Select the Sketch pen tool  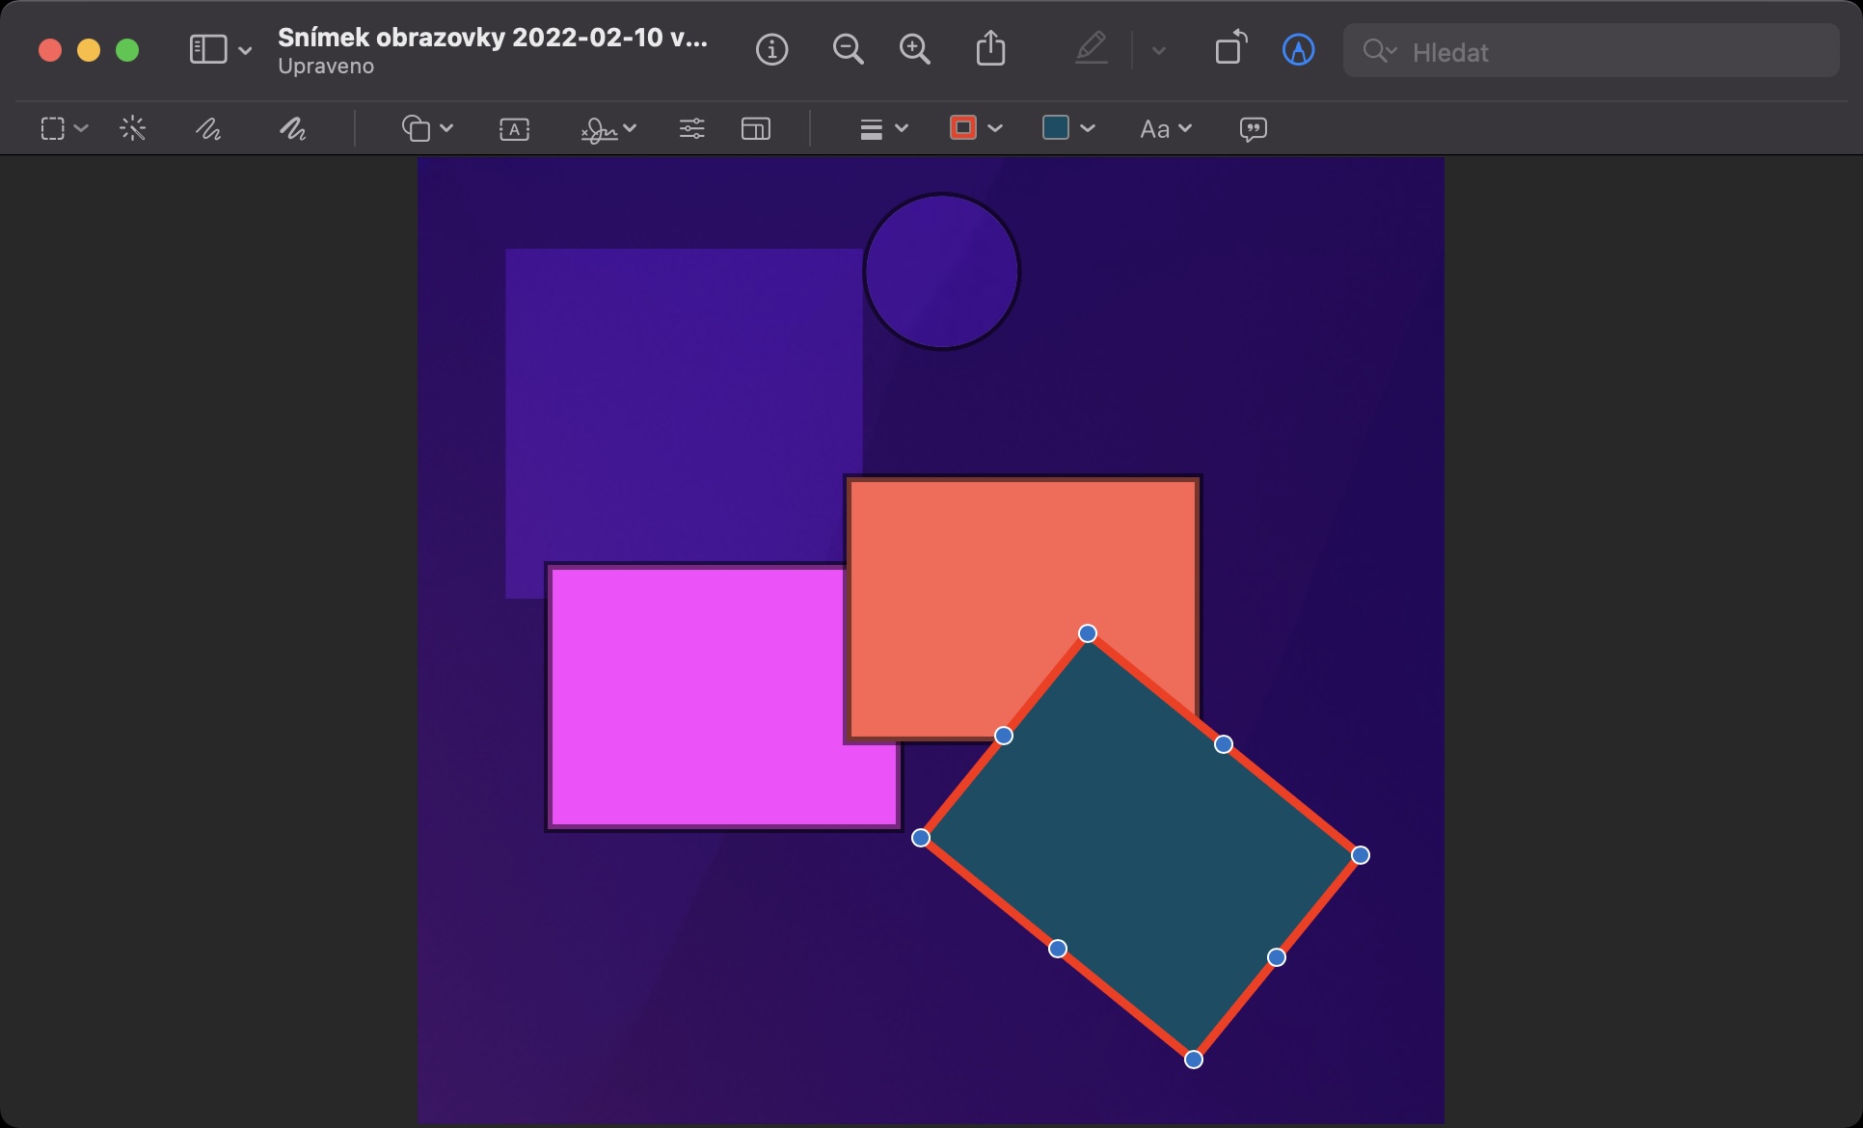click(x=208, y=128)
